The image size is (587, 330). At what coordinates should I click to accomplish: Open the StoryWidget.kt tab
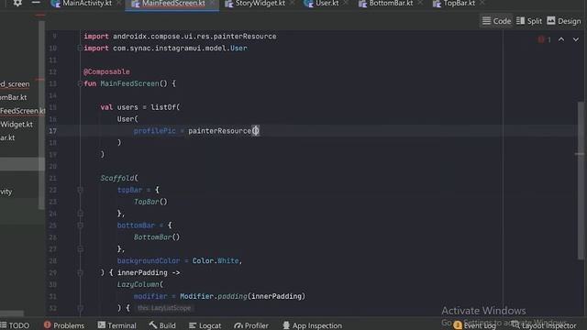click(x=260, y=4)
